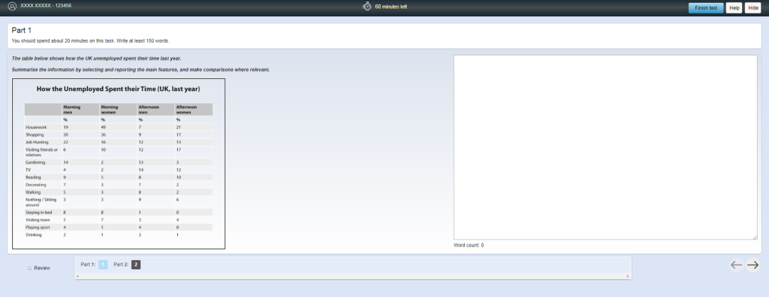Click the candidate profile icon
Viewport: 769px width, 297px height.
click(x=12, y=6)
